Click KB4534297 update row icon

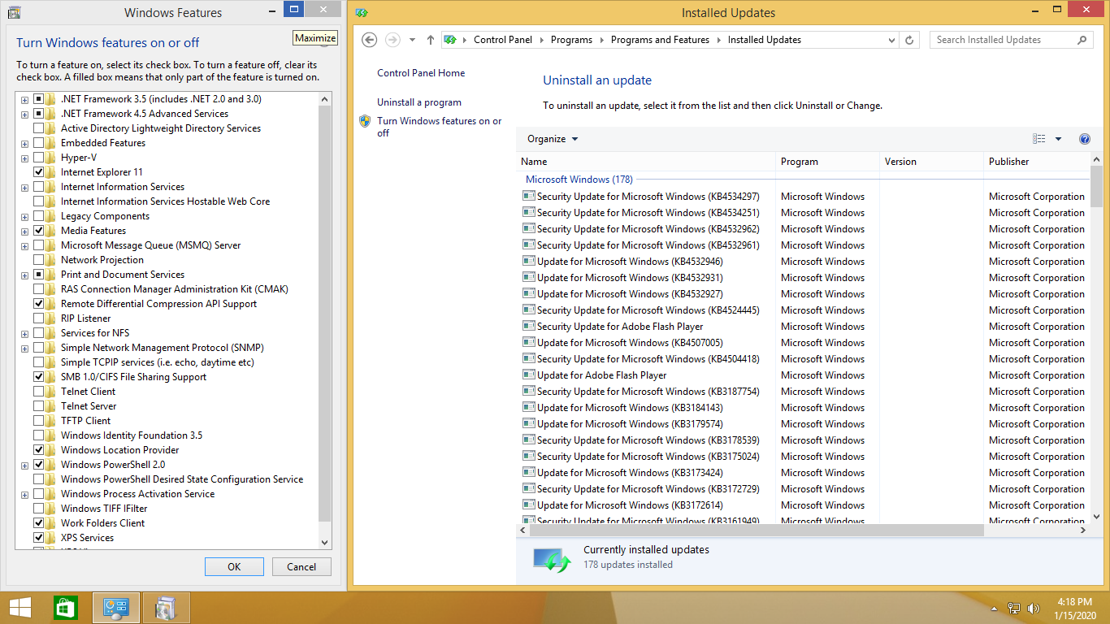(529, 196)
